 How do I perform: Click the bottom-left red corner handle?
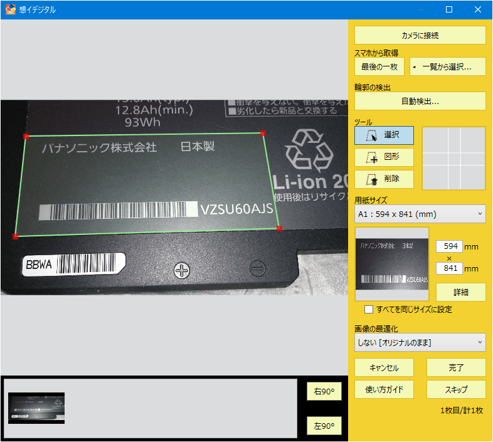pos(15,236)
